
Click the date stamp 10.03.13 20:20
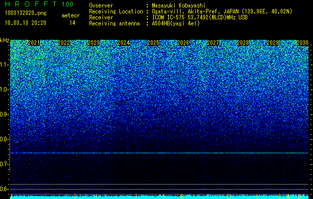pos(25,23)
